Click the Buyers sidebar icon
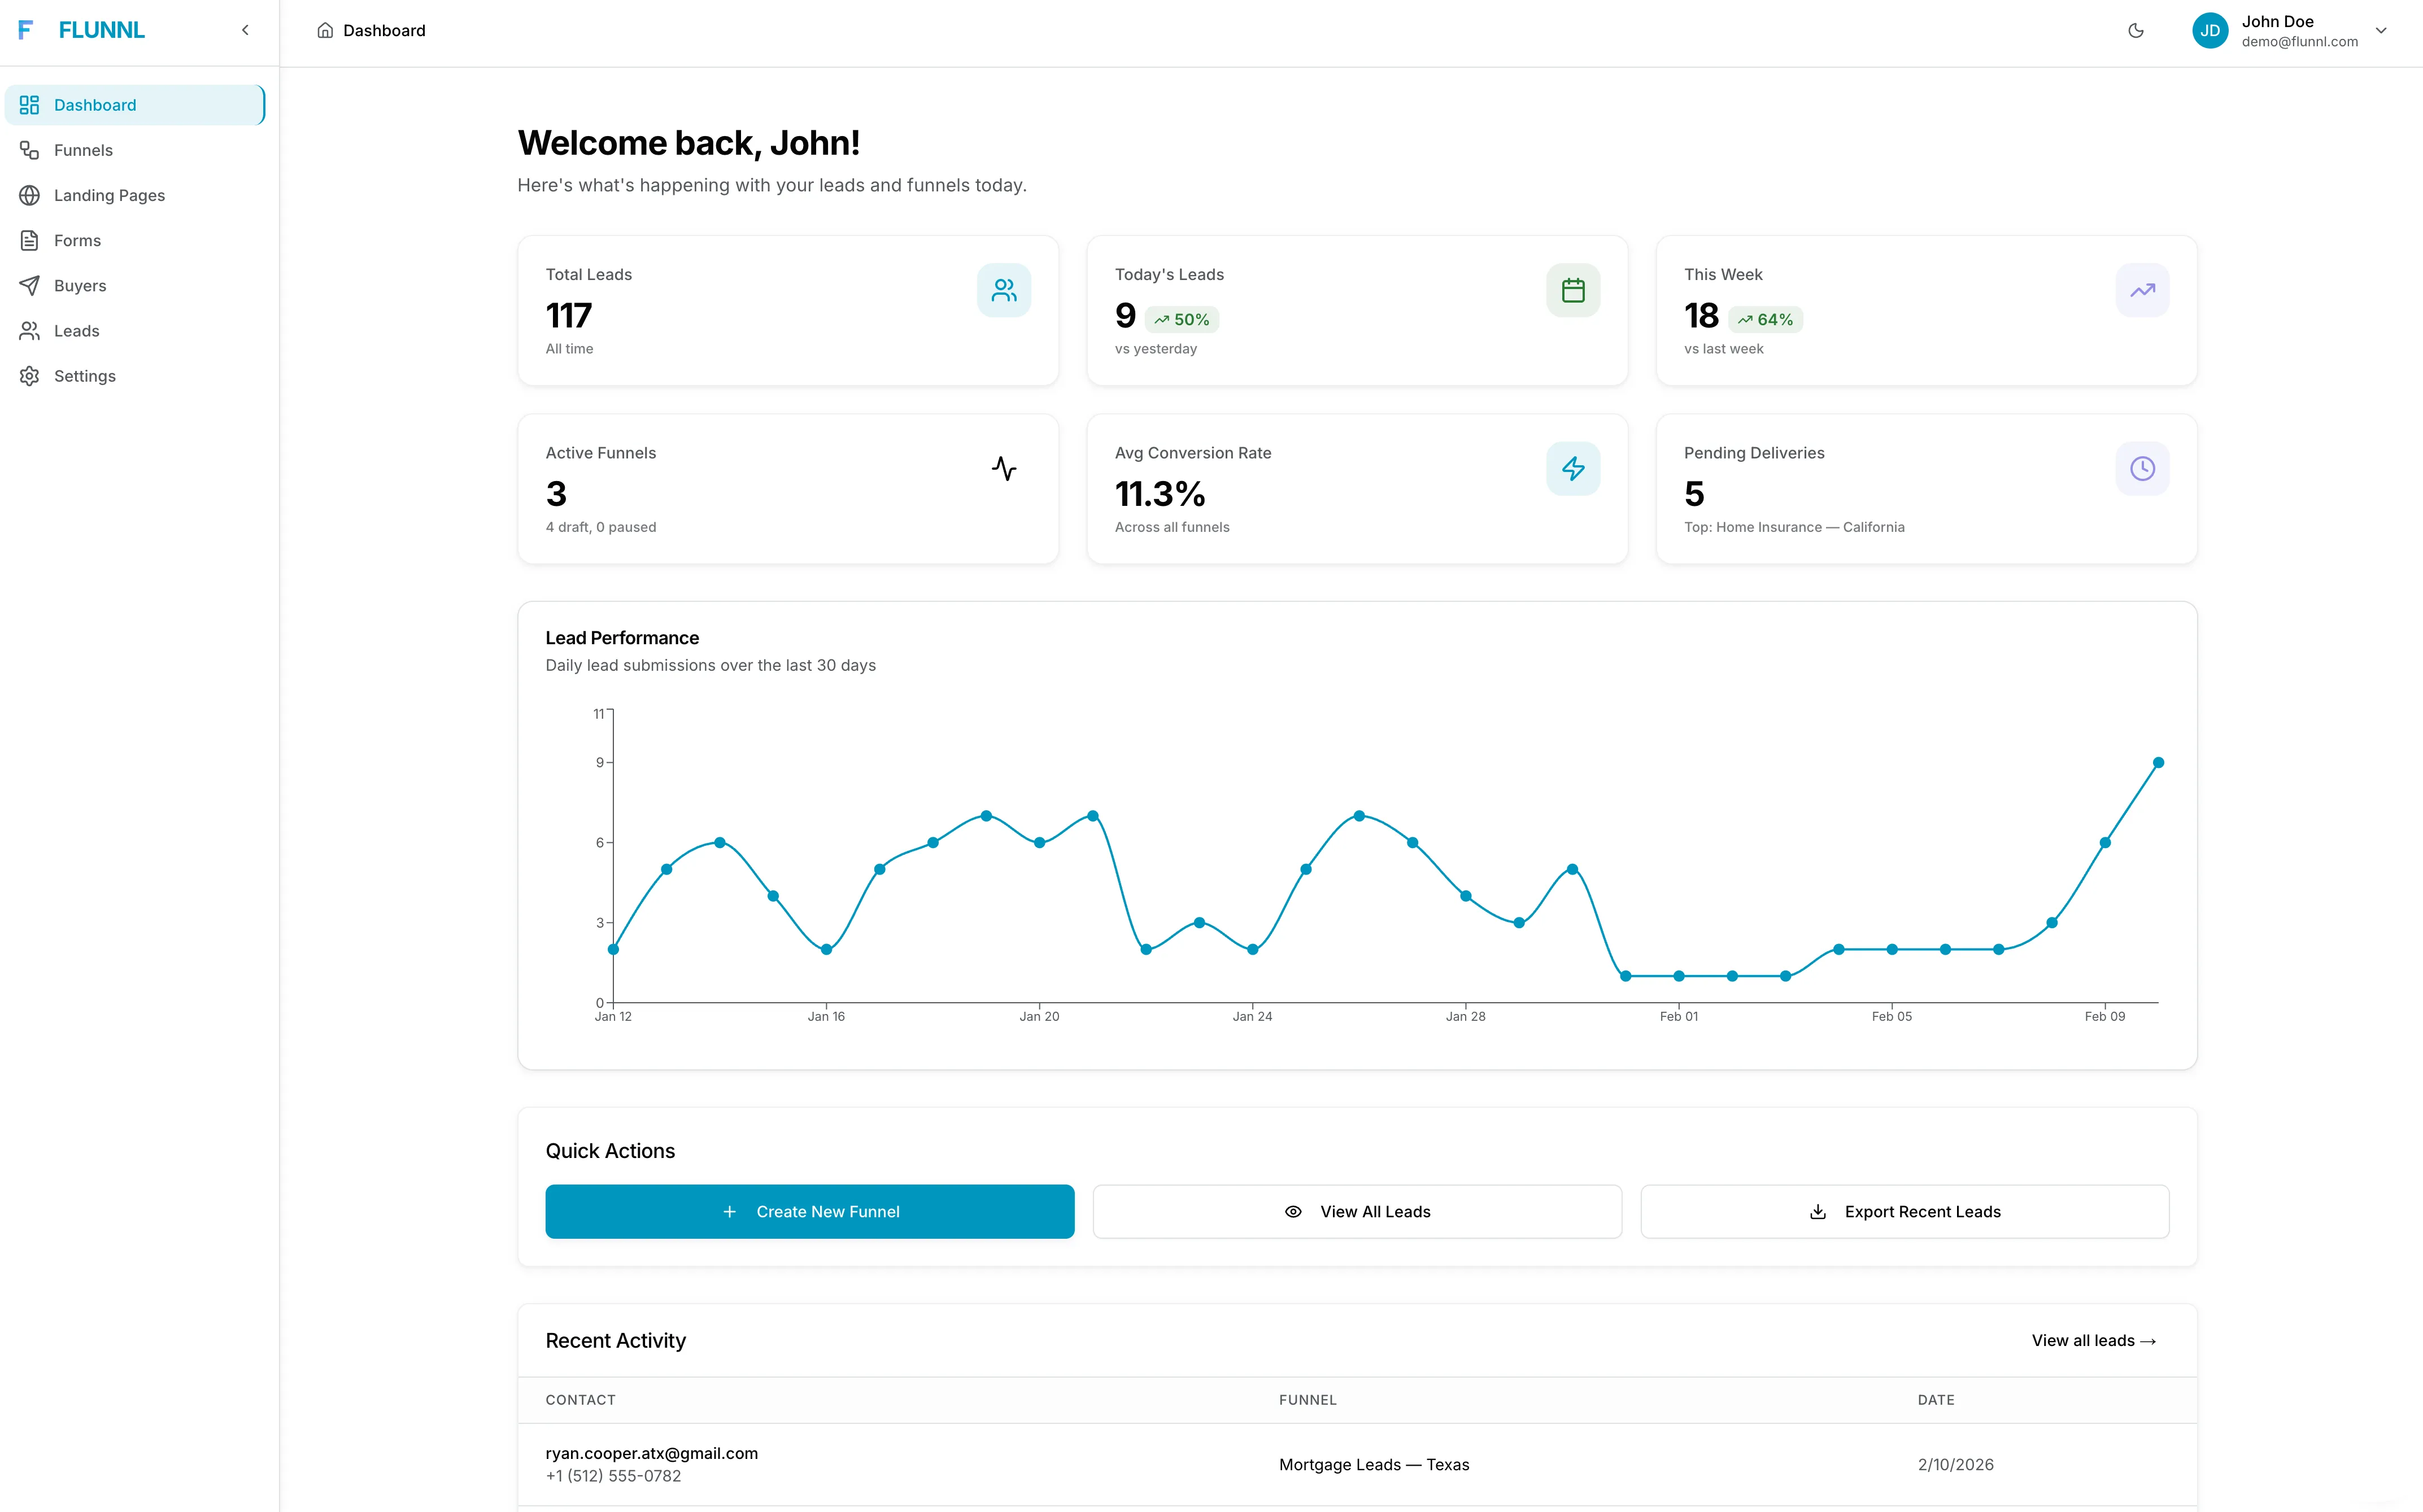 point(29,285)
